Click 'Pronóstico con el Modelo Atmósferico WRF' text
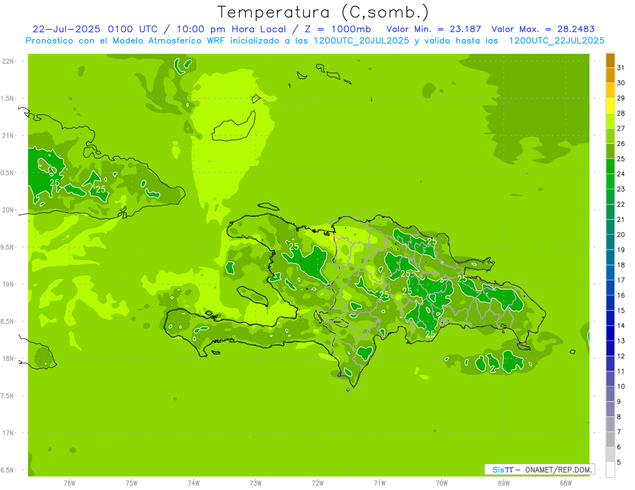This screenshot has height=490, width=635. tap(125, 41)
